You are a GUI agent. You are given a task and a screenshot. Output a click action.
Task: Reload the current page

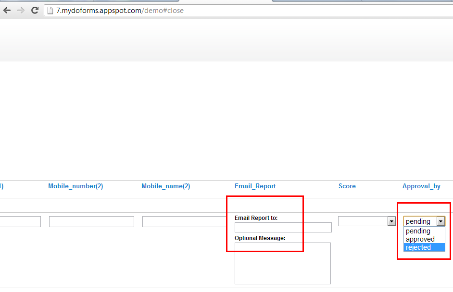click(35, 10)
